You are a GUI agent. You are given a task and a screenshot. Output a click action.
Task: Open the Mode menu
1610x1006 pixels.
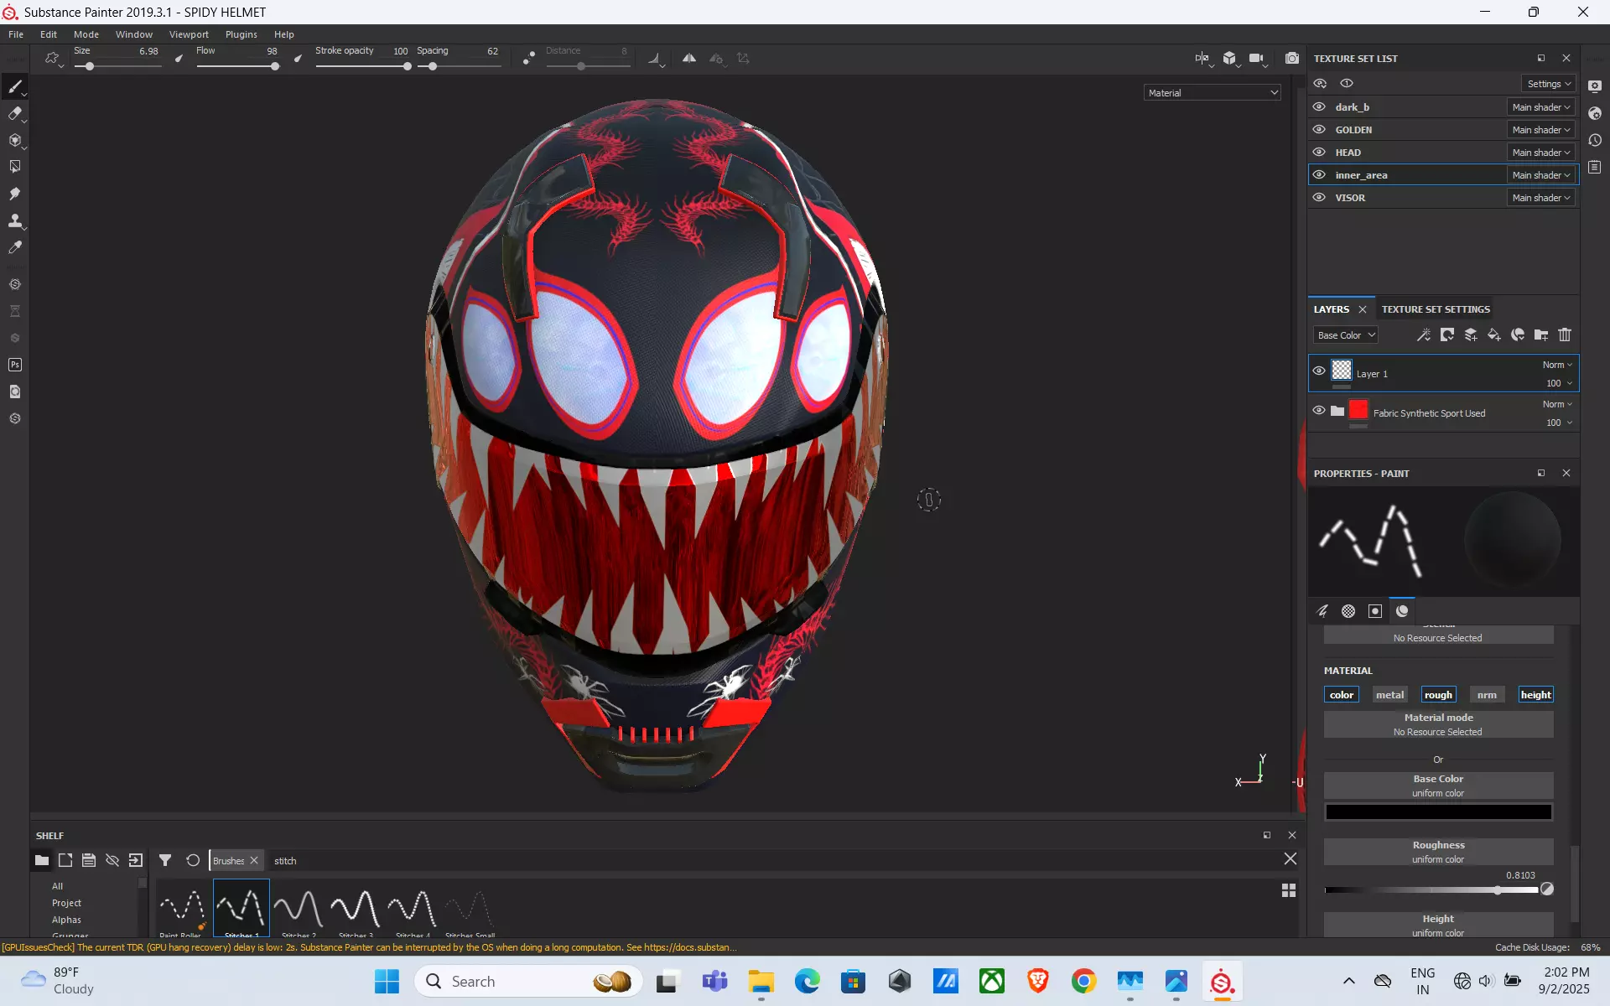[x=86, y=34]
